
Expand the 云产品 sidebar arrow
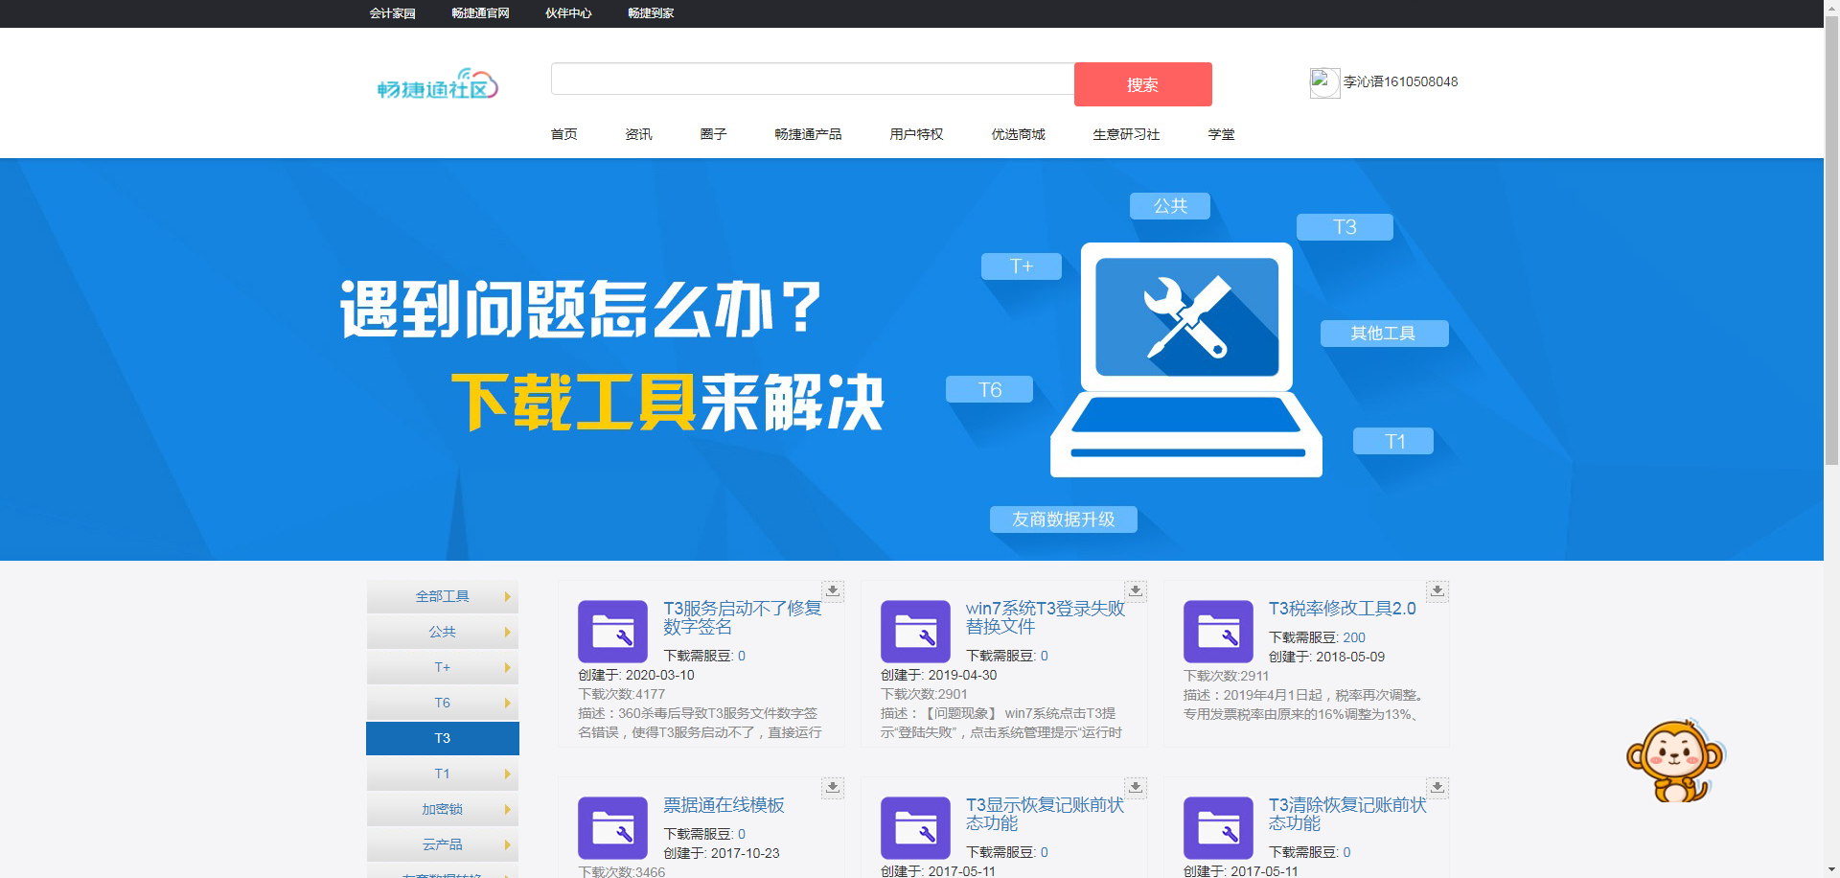coord(507,844)
